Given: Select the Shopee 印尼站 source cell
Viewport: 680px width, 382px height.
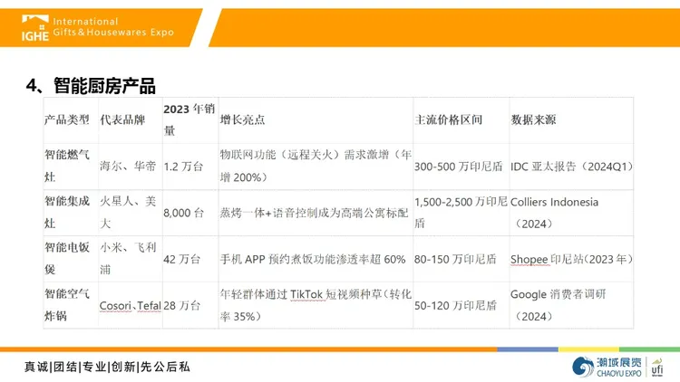Looking at the screenshot, I should pyautogui.click(x=571, y=259).
